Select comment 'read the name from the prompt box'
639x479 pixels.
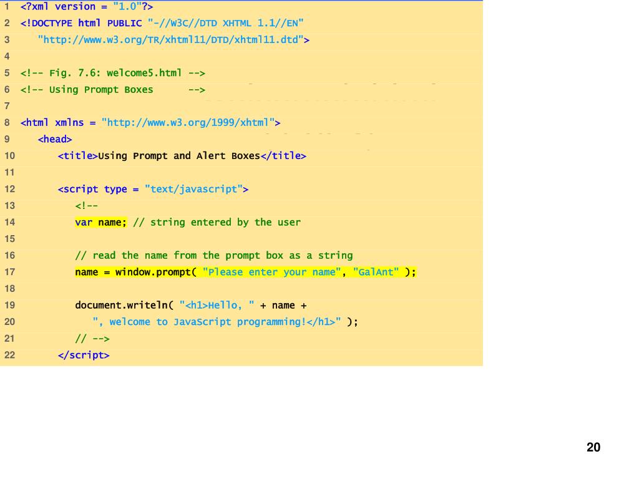[x=214, y=256]
